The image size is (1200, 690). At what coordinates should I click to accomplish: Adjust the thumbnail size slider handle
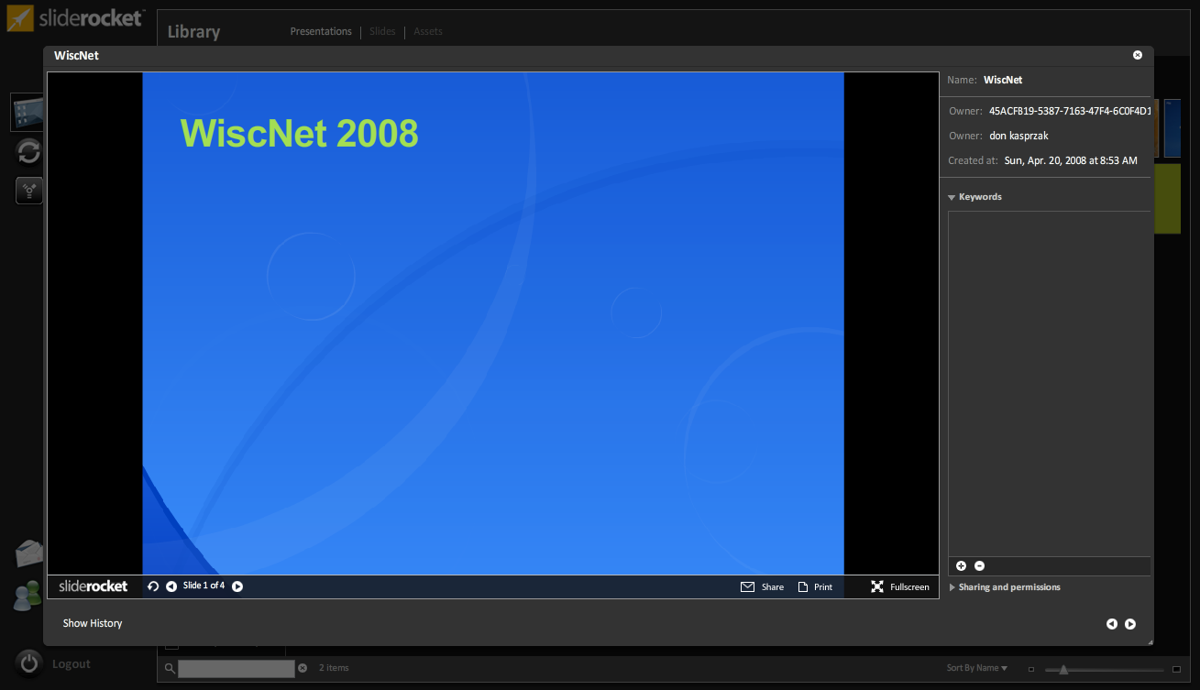pos(1063,670)
